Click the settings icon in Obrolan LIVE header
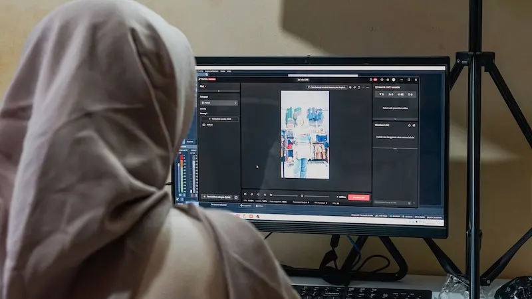The image size is (532, 299). 409,126
